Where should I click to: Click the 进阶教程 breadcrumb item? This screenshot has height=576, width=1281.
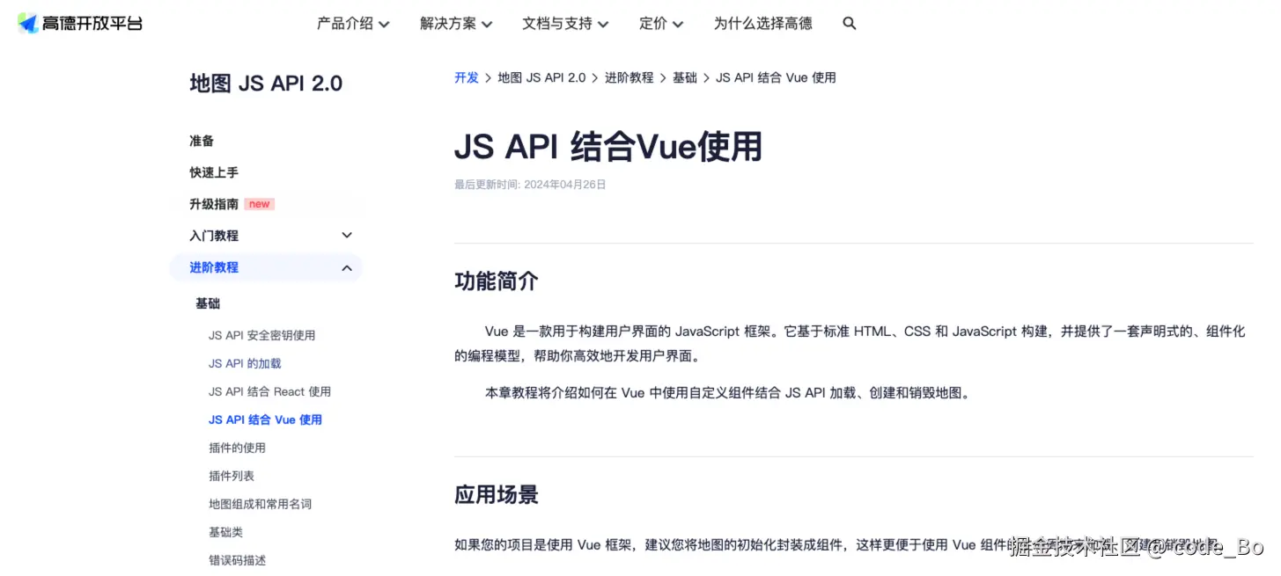click(629, 77)
